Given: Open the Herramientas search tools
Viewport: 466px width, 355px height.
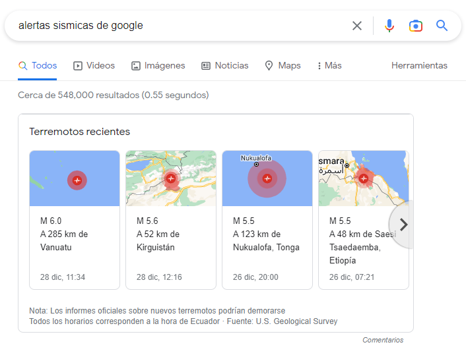Looking at the screenshot, I should [x=419, y=66].
